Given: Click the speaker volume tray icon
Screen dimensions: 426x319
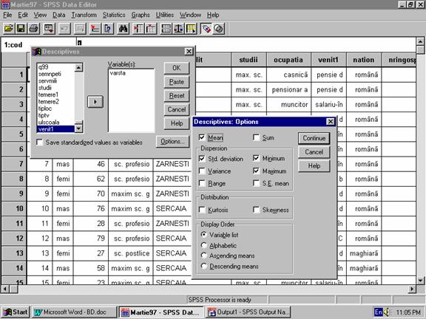Looking at the screenshot, I should (387, 312).
